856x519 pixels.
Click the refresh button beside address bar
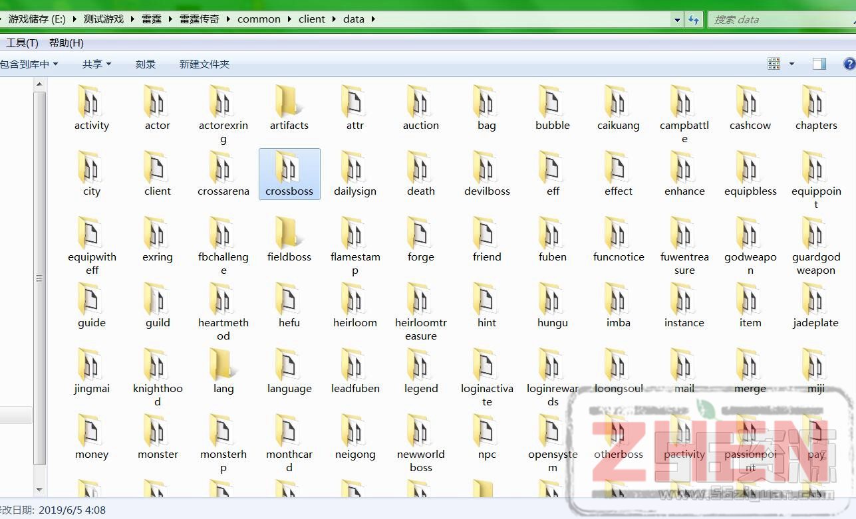(x=694, y=19)
